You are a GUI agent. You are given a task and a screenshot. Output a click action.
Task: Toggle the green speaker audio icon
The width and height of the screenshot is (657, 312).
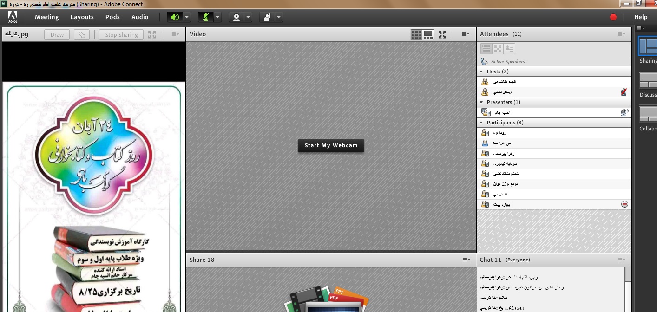[175, 17]
